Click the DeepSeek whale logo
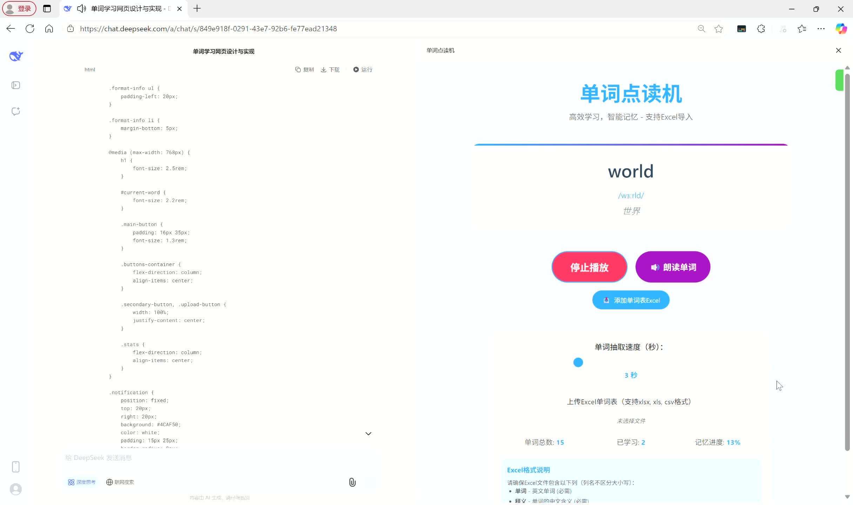The image size is (853, 505). coord(16,56)
